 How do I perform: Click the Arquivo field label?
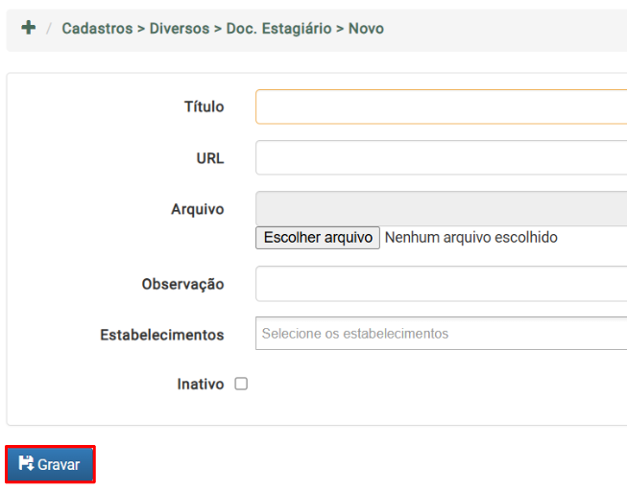click(198, 209)
